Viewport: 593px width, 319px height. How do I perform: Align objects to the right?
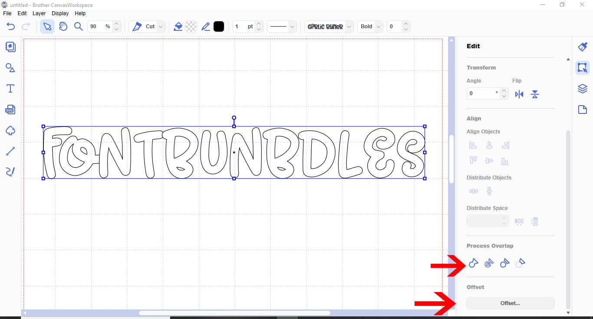[x=505, y=145]
